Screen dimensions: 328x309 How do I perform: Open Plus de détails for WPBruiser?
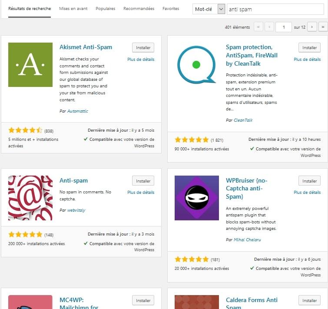(307, 193)
